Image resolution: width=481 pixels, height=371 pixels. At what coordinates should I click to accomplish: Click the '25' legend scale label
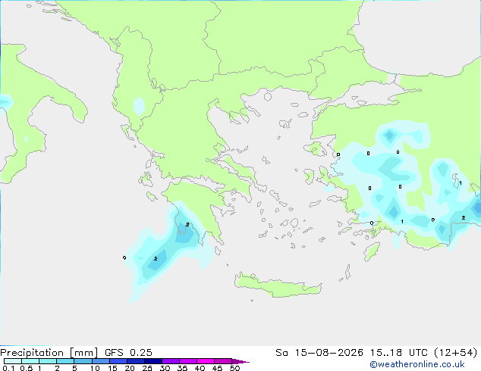tap(147, 368)
